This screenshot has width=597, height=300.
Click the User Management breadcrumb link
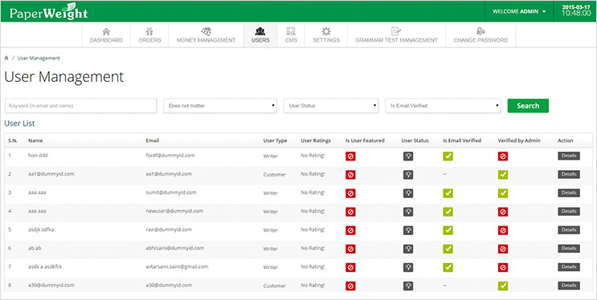point(39,59)
